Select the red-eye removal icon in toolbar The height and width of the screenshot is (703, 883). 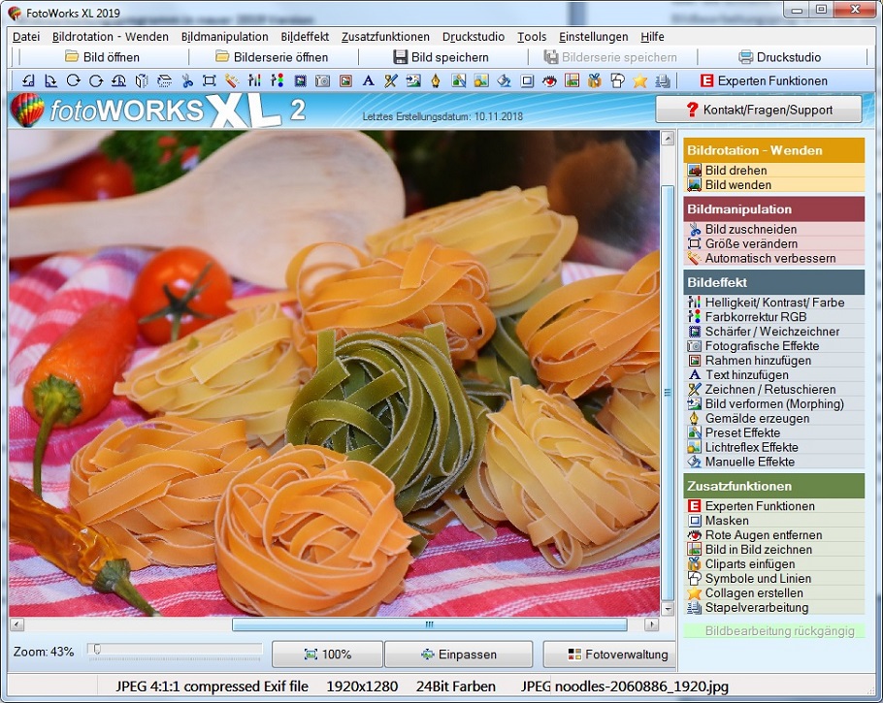tap(549, 81)
